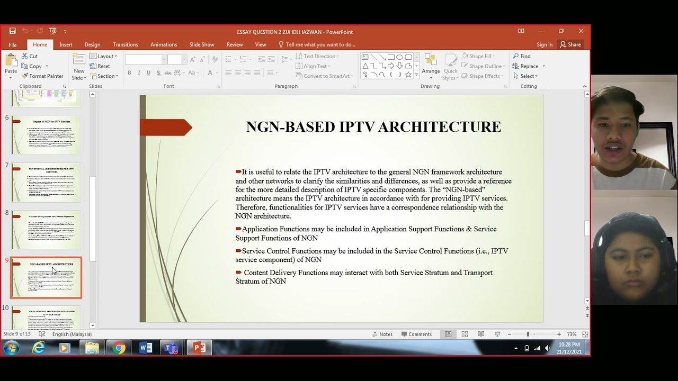Start slideshow from beginning in Quick Access Toolbar
This screenshot has height=381, width=678.
53,31
